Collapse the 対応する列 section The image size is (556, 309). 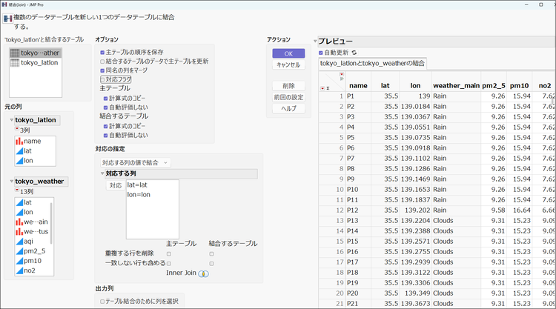coord(102,173)
